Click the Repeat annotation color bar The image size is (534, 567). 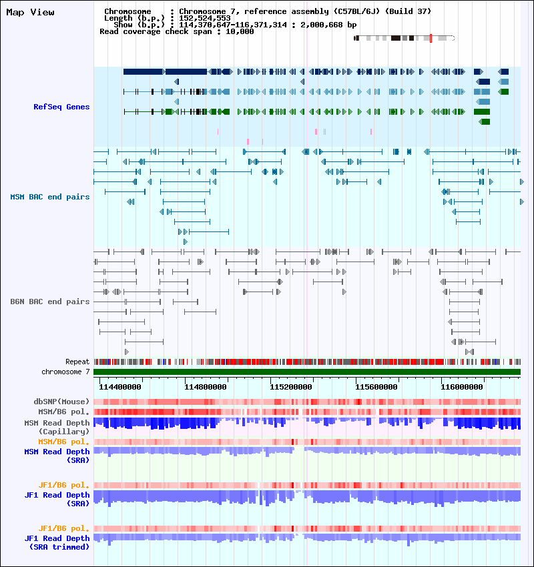[307, 362]
